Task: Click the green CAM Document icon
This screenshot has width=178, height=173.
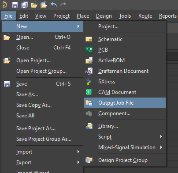Action: tap(89, 92)
